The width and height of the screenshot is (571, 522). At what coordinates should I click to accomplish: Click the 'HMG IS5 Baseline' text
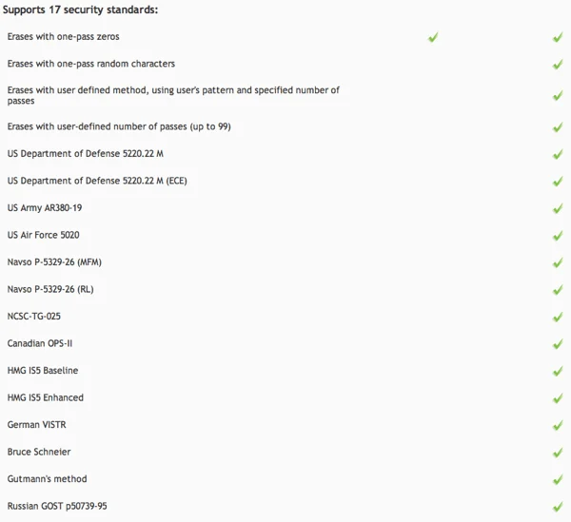point(43,371)
